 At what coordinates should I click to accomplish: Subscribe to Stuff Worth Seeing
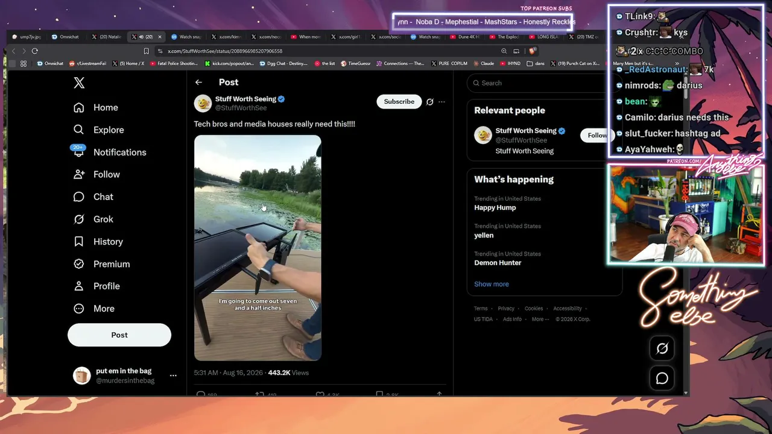point(399,101)
